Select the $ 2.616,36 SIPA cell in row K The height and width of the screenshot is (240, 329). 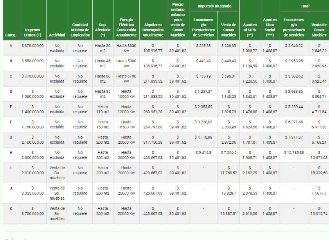click(250, 211)
